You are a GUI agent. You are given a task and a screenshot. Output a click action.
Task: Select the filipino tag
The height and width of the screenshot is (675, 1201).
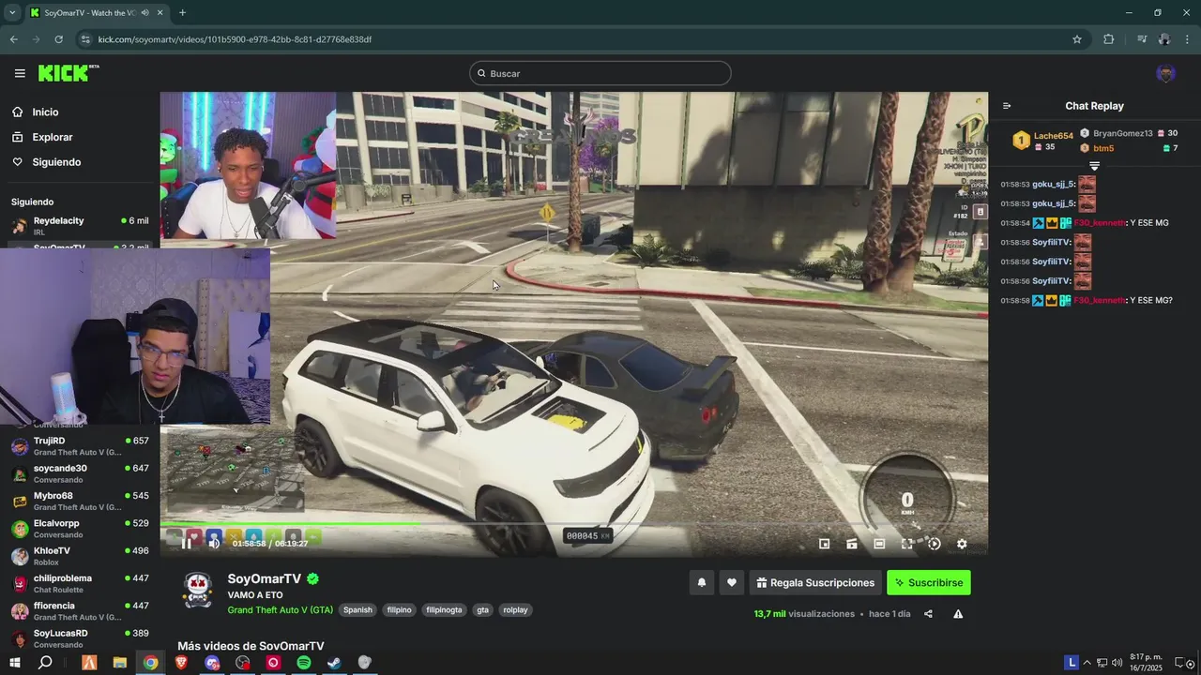[399, 609]
